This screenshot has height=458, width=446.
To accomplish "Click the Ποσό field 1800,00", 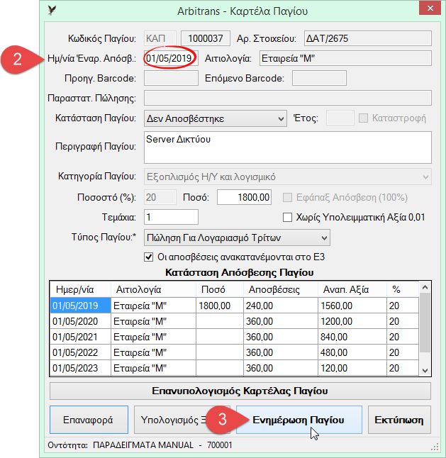I will pos(244,197).
